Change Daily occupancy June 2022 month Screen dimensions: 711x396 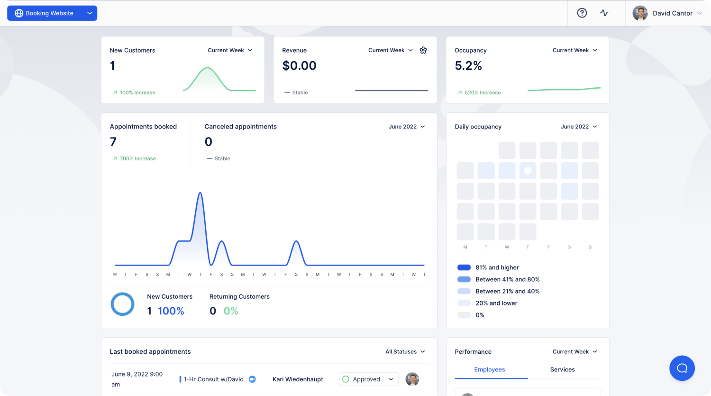click(579, 127)
